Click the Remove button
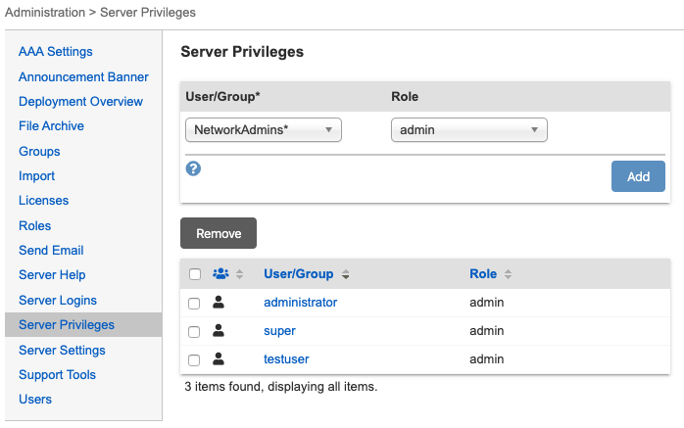The width and height of the screenshot is (684, 428). pos(219,233)
